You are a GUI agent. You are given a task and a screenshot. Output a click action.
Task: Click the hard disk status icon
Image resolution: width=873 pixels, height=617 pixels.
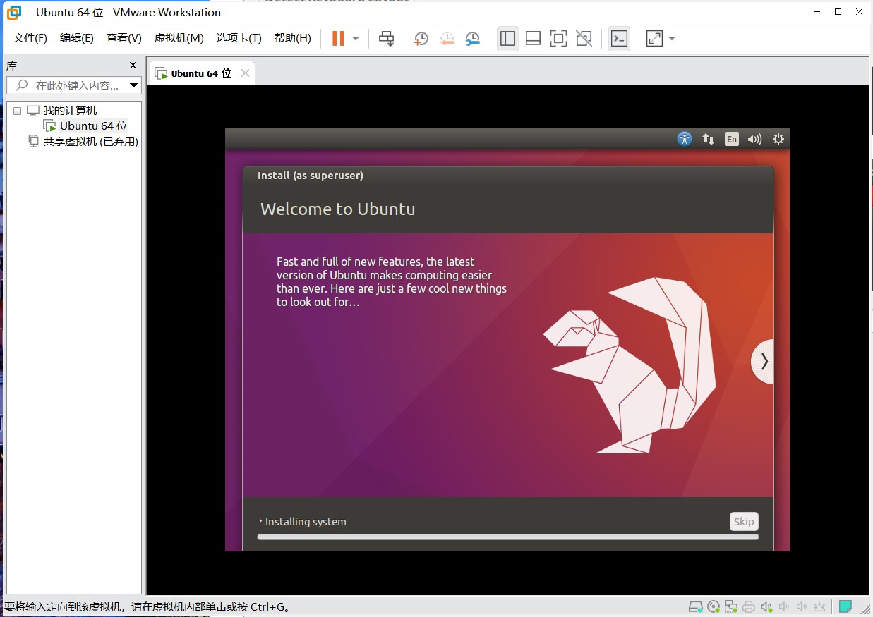[695, 606]
